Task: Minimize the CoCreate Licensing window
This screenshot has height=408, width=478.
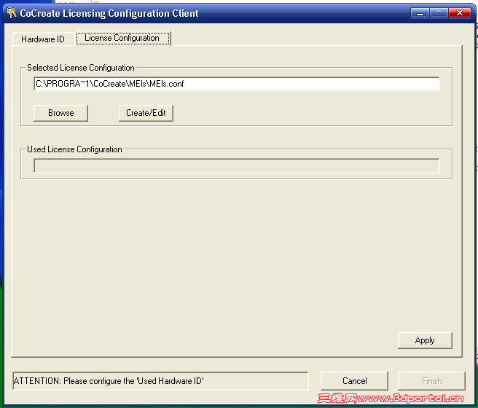Action: point(420,13)
